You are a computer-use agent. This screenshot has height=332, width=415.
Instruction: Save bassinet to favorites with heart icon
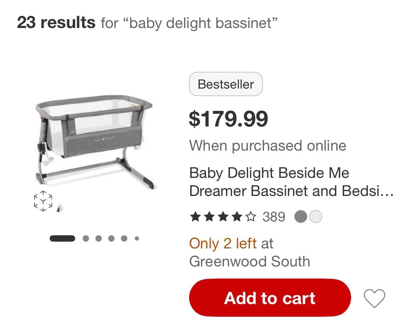point(375,298)
